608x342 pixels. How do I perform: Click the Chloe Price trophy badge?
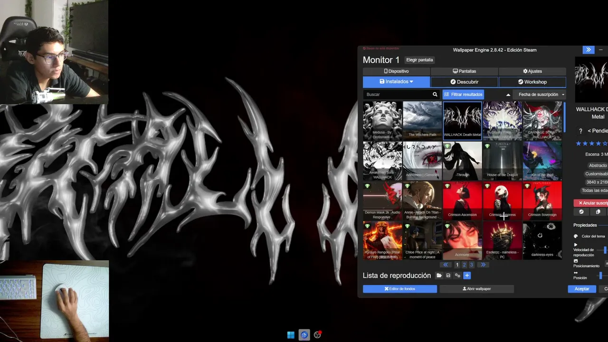[407, 226]
